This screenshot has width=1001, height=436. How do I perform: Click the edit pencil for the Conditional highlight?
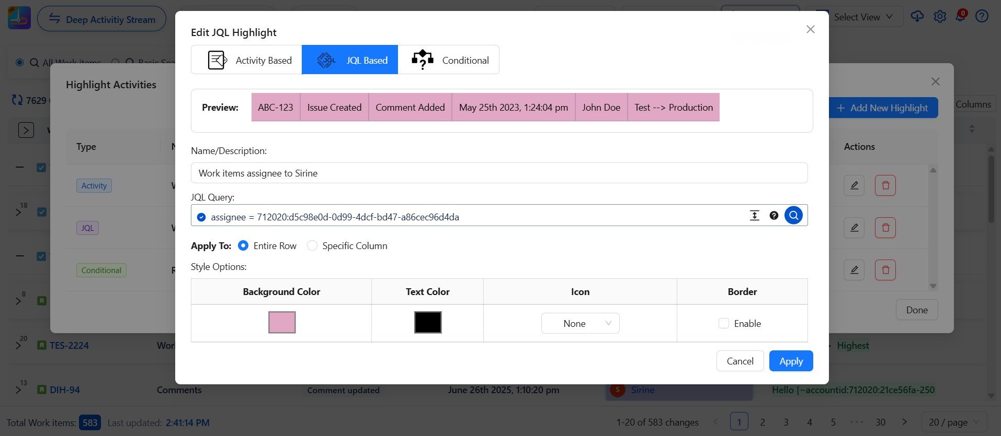click(x=854, y=270)
